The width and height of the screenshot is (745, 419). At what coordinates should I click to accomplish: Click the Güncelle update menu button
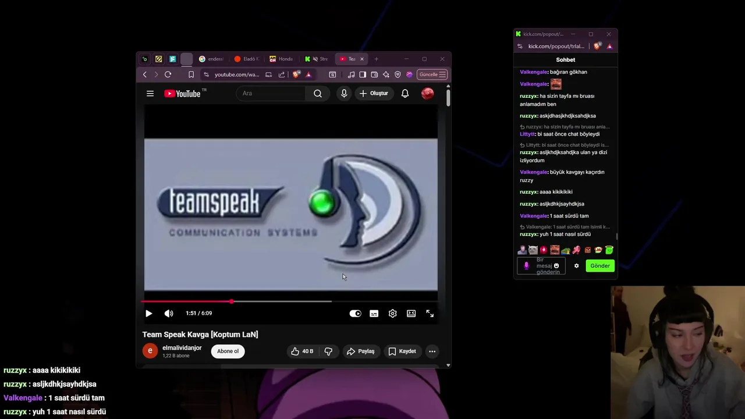pyautogui.click(x=432, y=74)
